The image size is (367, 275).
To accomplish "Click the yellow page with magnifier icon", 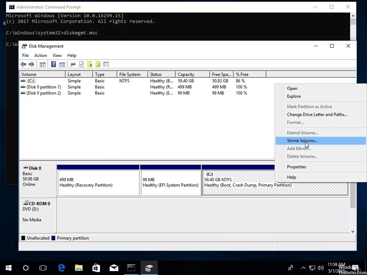I will point(98,64).
